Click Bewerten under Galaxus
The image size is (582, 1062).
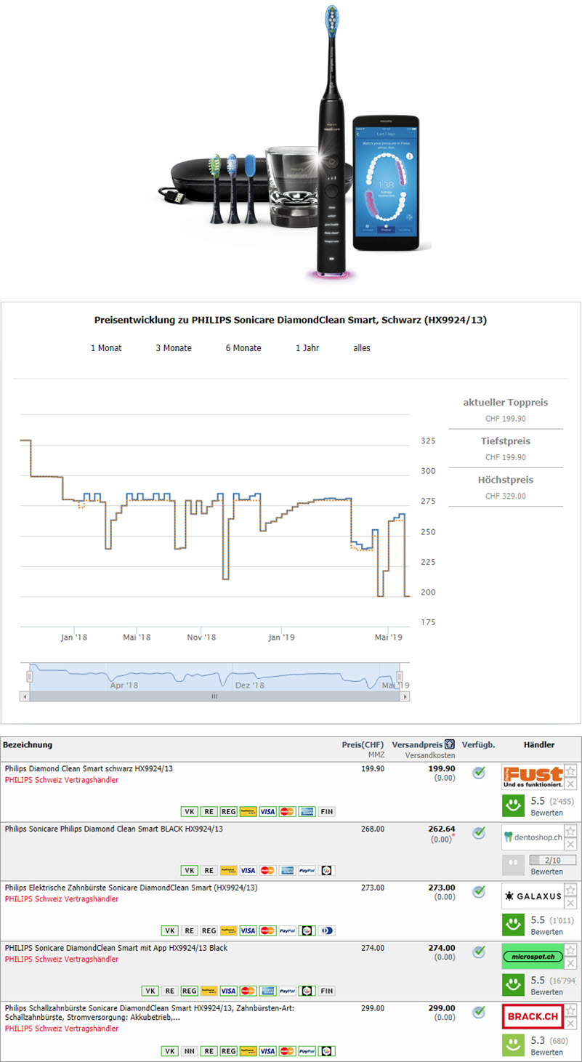coord(546,931)
